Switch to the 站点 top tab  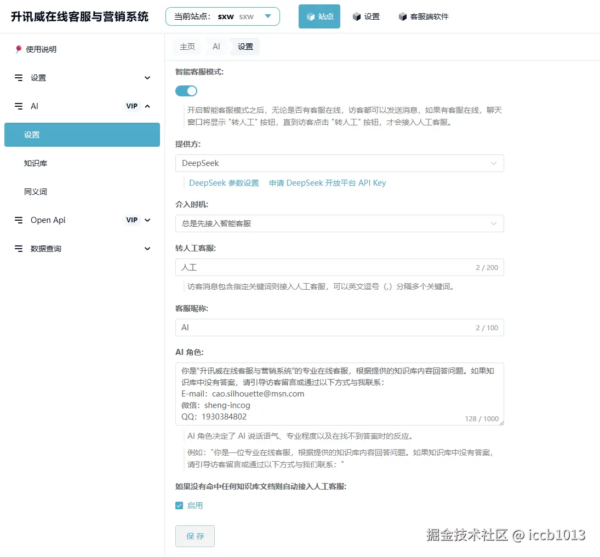(x=319, y=16)
